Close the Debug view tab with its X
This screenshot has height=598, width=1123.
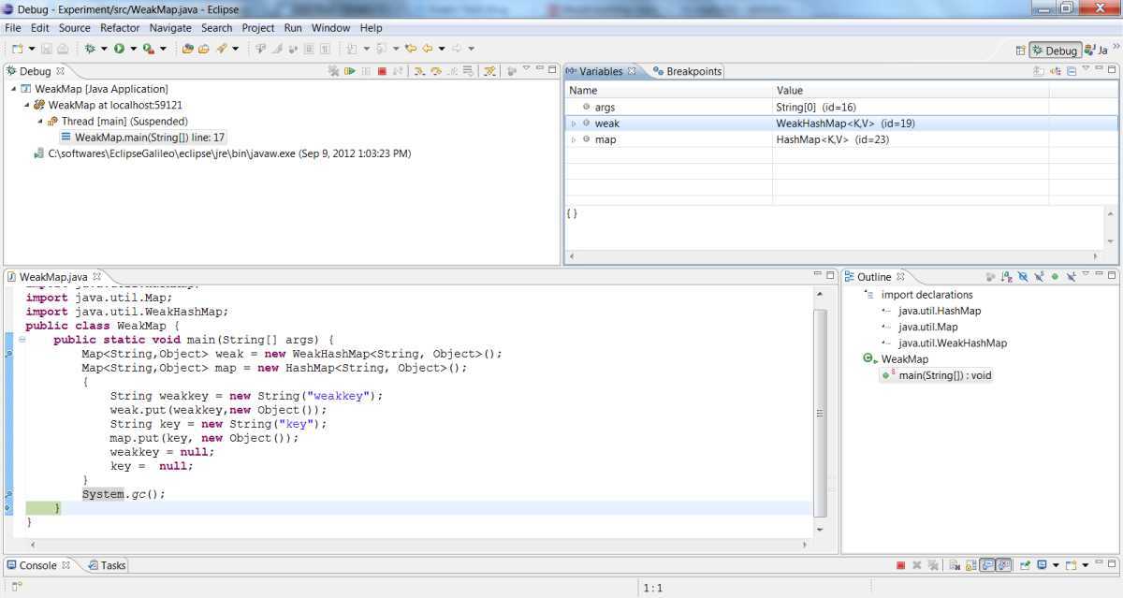coord(61,71)
